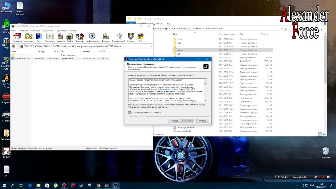Viewport: 336px width, 189px height.
Task: Click the disabled 'Установить' installer button
Action: click(187, 121)
